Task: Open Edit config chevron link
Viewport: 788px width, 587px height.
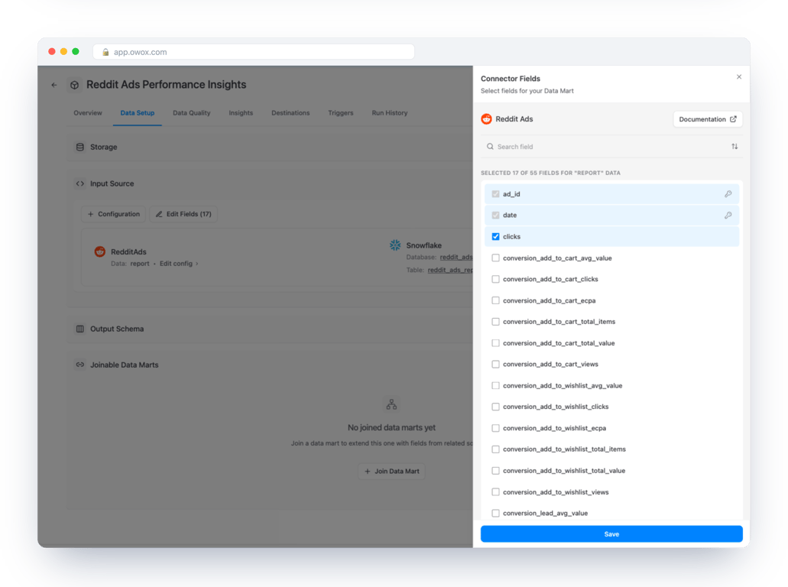Action: (179, 264)
